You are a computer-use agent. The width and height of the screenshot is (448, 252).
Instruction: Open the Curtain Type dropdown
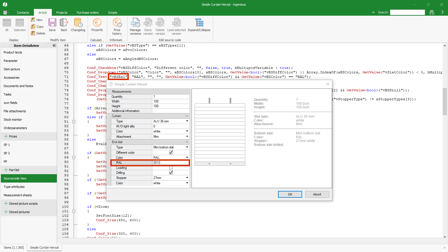coord(187,121)
